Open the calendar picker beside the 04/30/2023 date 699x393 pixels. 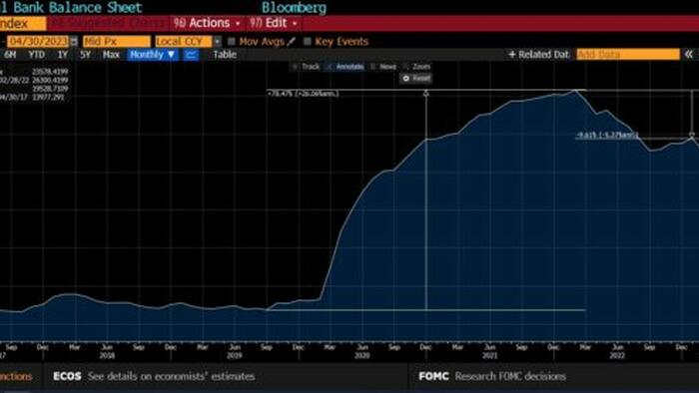click(74, 41)
